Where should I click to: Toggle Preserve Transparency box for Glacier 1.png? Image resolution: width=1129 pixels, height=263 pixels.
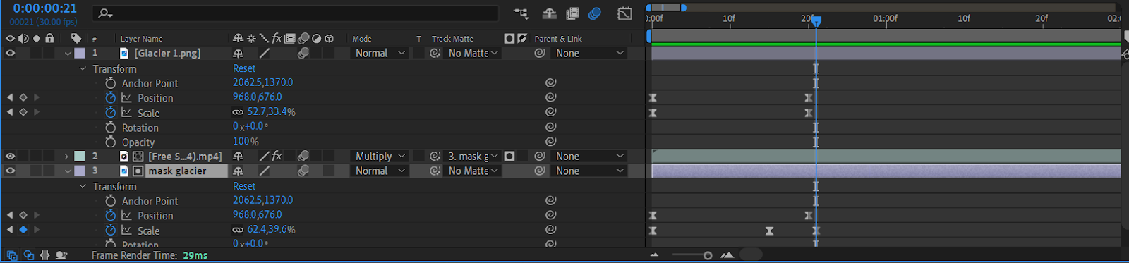point(419,53)
